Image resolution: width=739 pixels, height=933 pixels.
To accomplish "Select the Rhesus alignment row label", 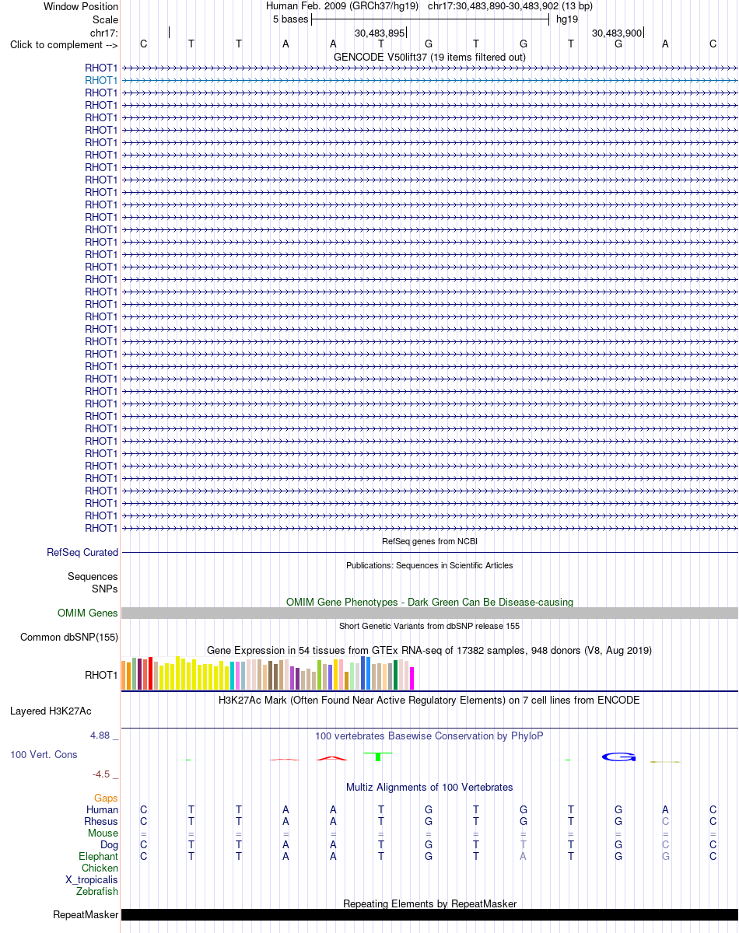I will coord(101,821).
